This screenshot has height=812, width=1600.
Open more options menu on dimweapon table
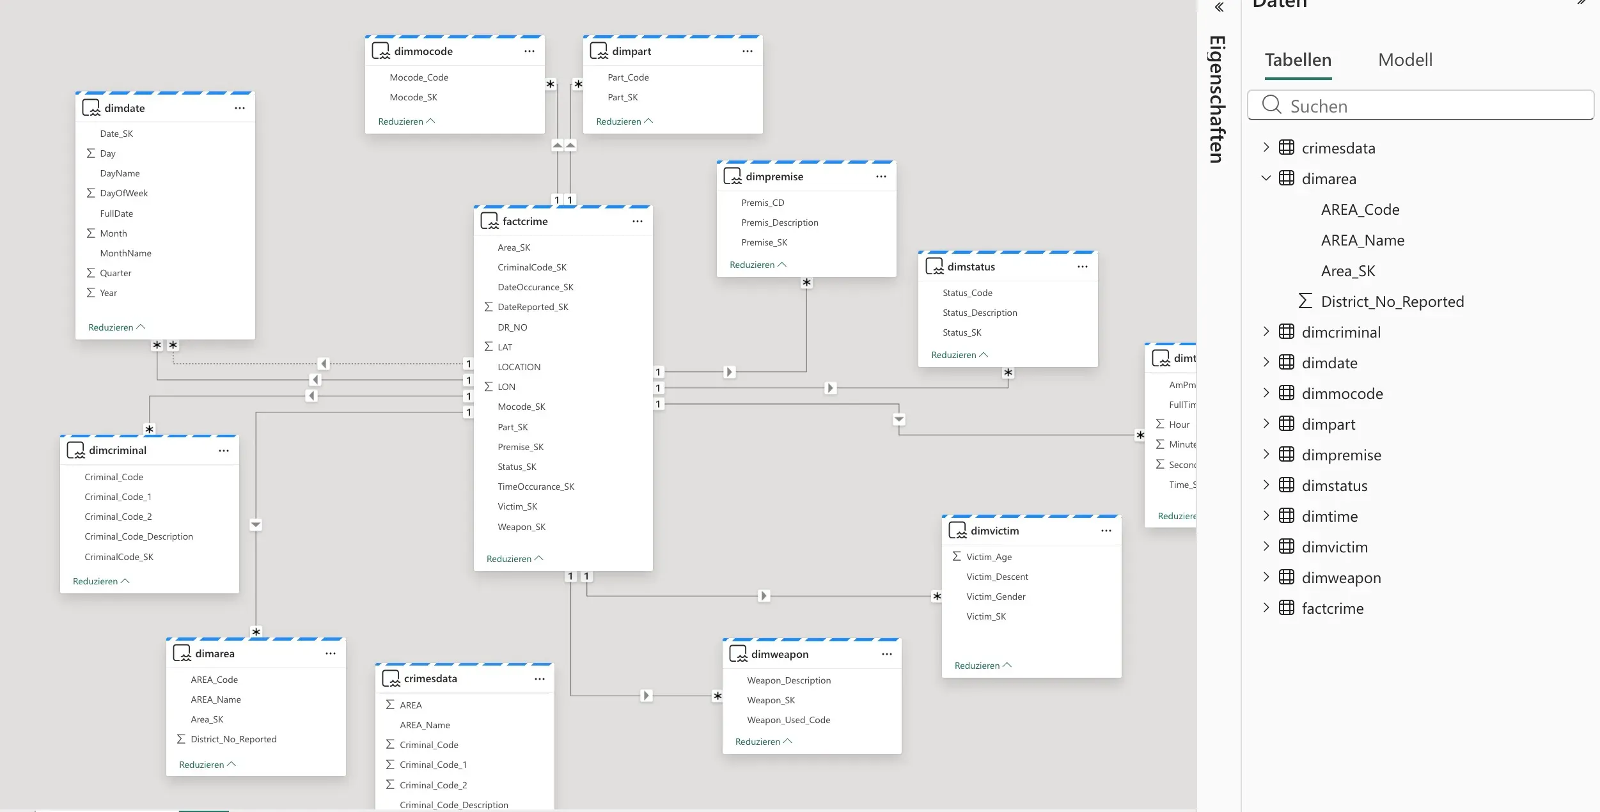[887, 653]
